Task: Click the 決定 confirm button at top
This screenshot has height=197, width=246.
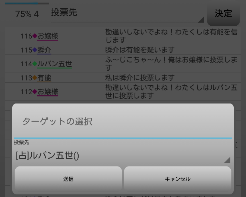Action: 223,13
